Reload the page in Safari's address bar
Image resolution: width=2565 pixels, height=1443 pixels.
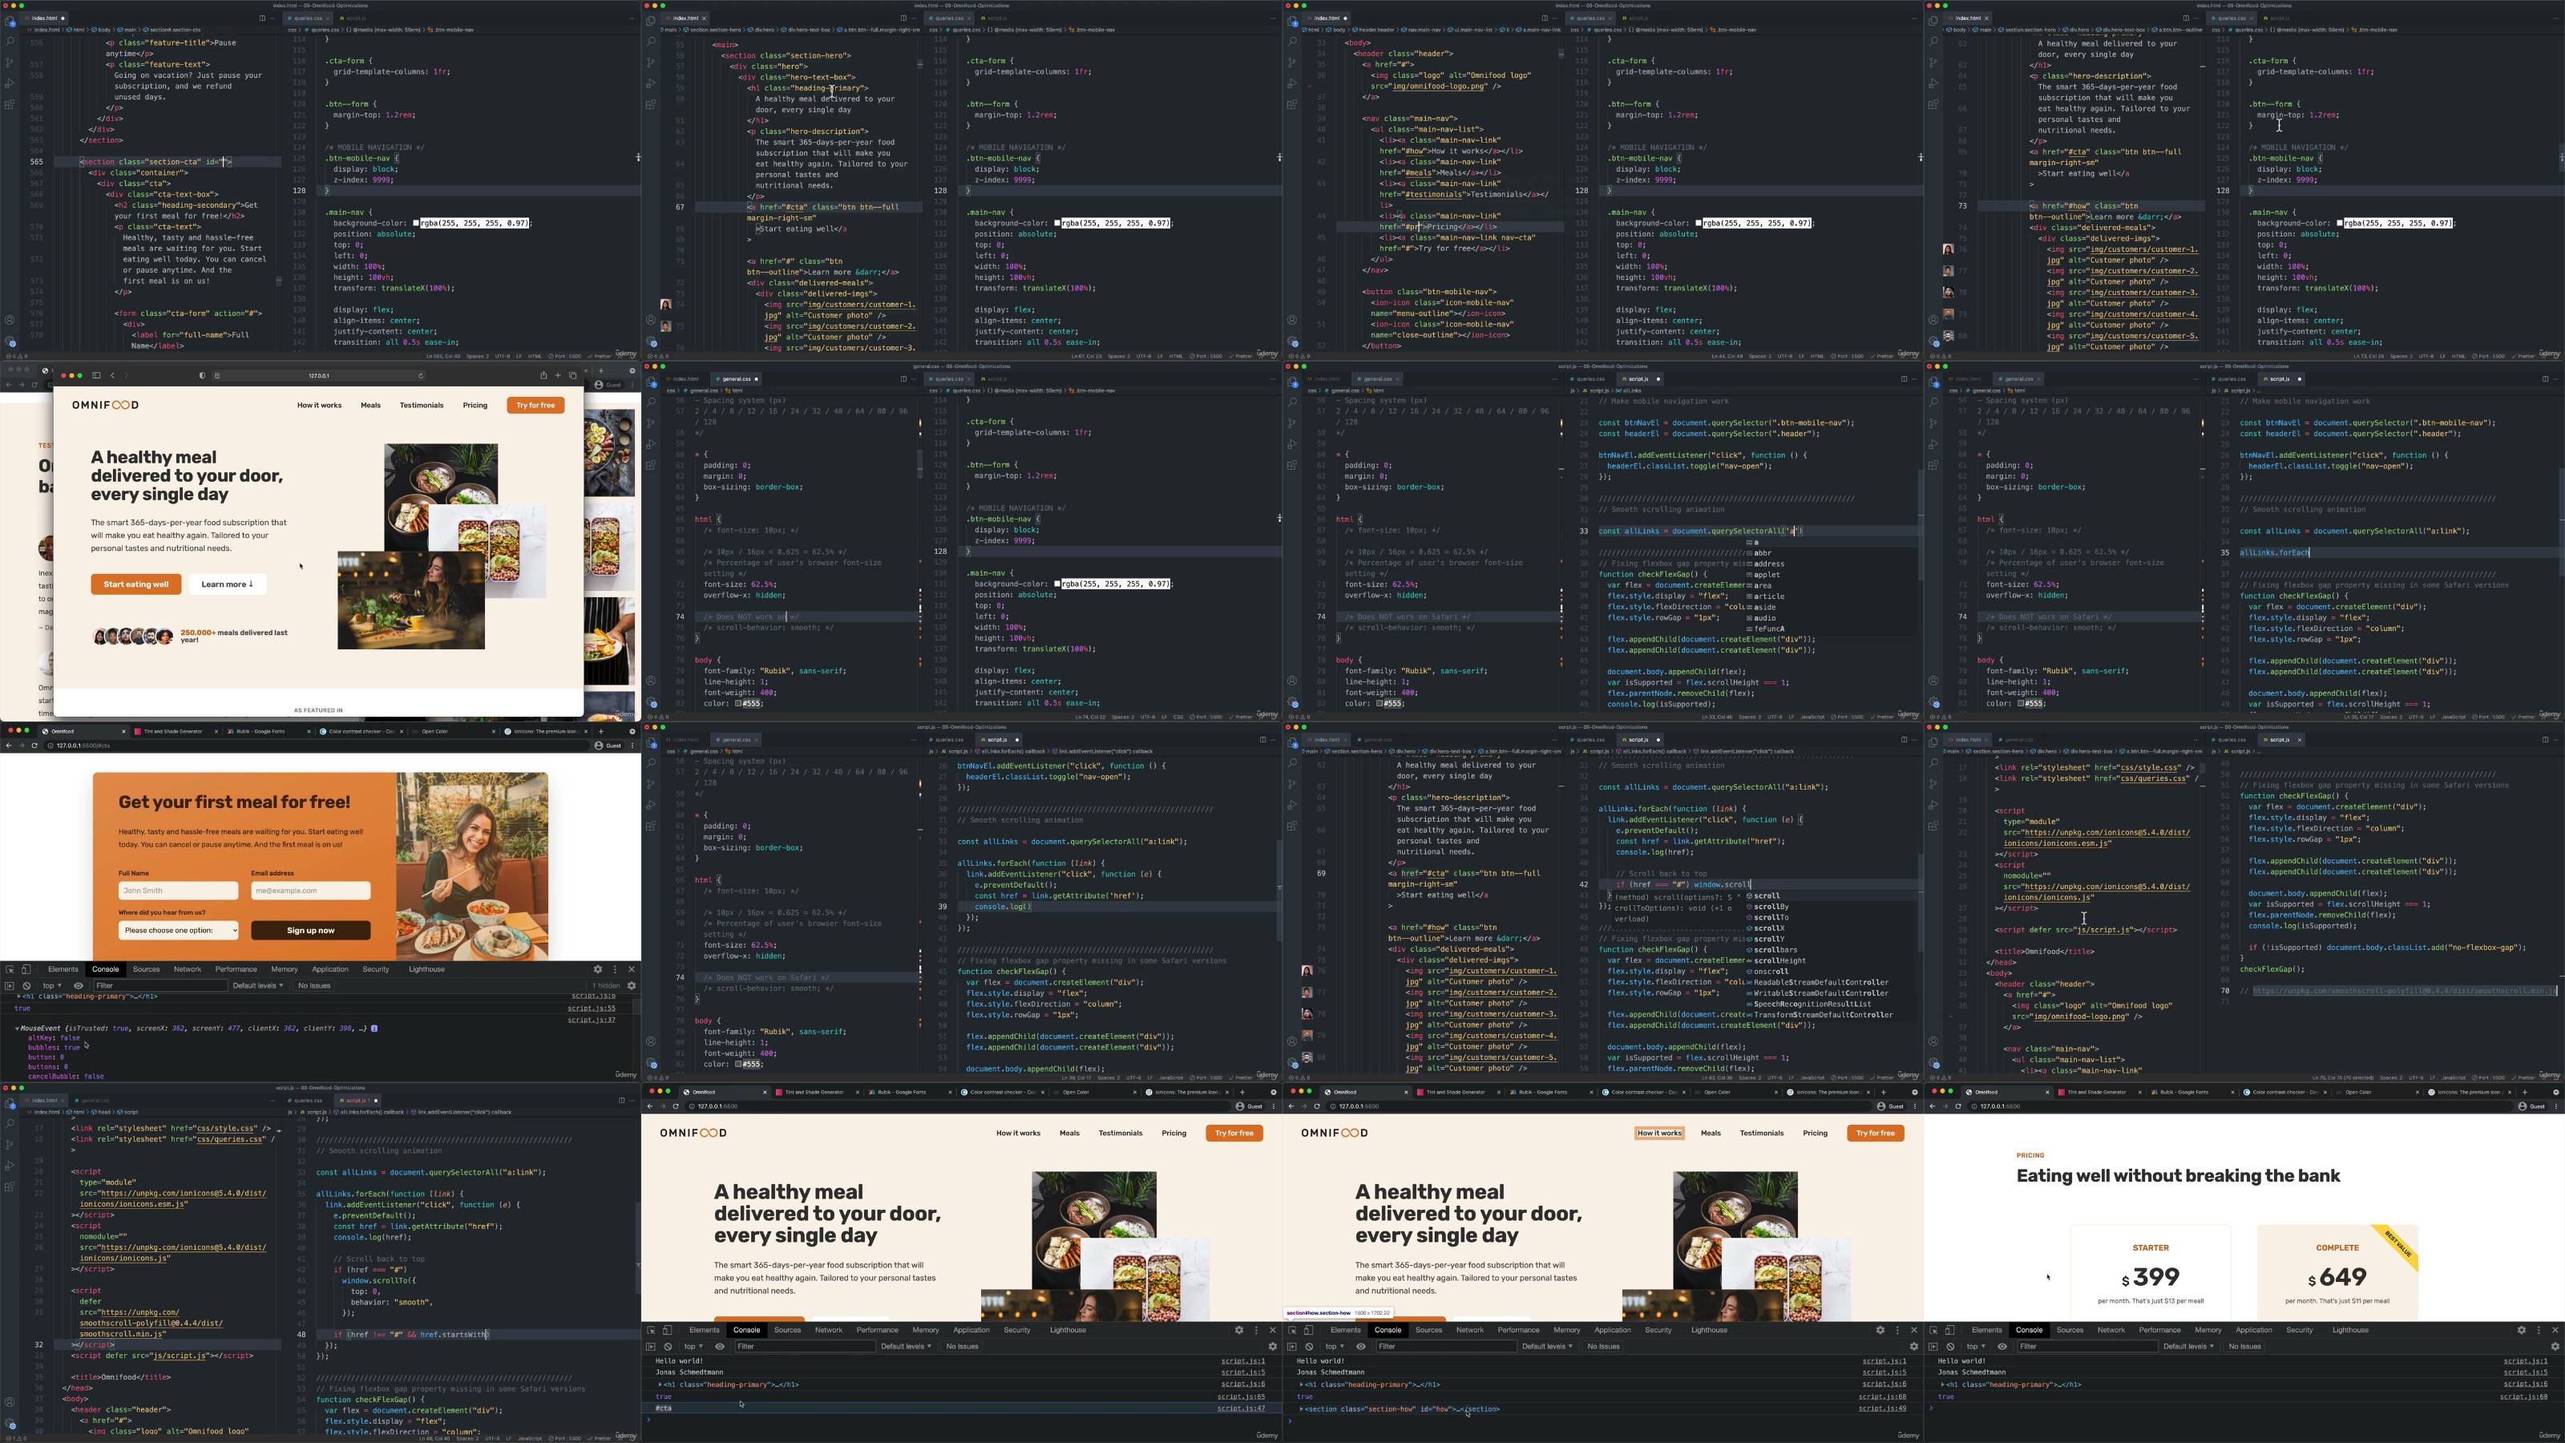coord(420,375)
